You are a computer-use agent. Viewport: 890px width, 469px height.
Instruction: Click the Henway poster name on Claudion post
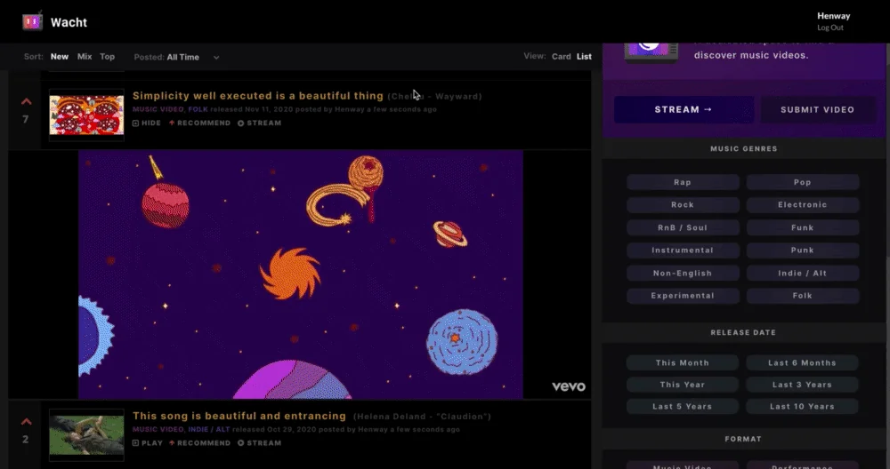click(373, 429)
